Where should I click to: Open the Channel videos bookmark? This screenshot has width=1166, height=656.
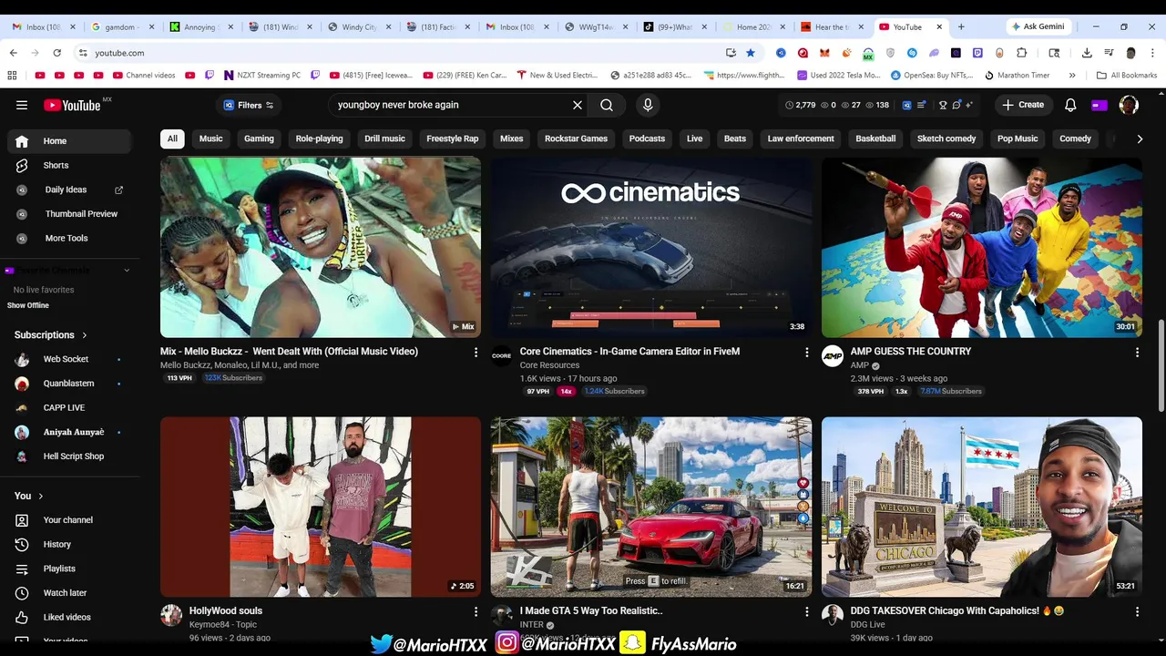coord(143,75)
